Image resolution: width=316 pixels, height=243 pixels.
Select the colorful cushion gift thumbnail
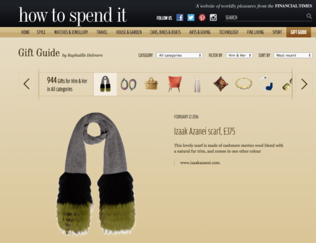(221, 84)
